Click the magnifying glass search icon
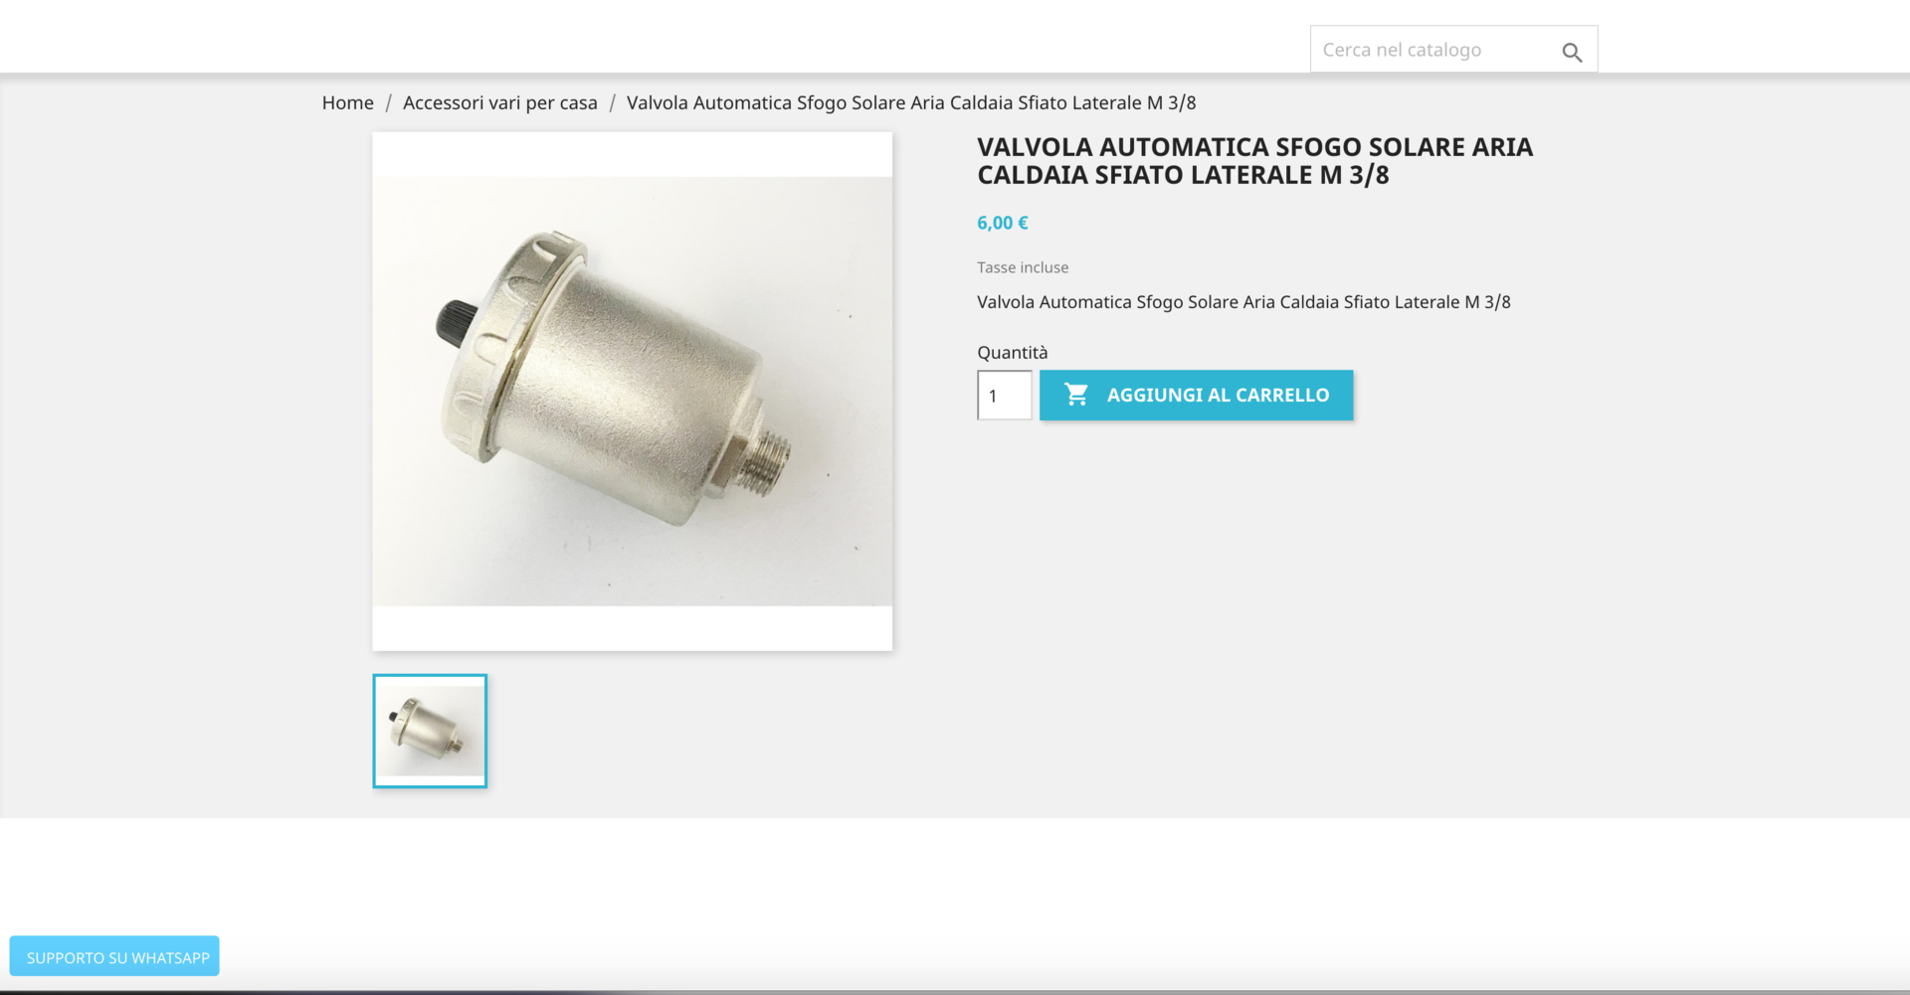 click(1572, 52)
